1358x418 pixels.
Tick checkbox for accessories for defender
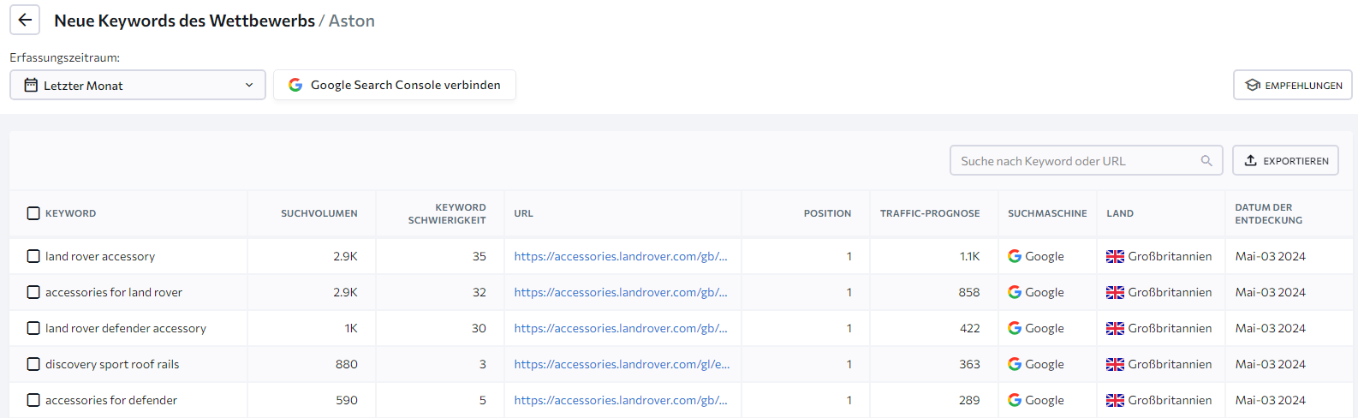tap(33, 400)
